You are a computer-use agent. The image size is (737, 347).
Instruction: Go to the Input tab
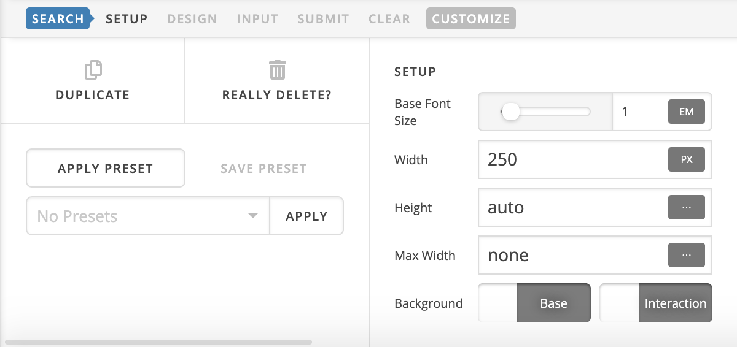click(x=257, y=19)
